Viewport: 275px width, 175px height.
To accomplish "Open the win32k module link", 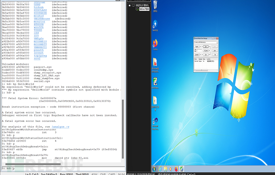I will click(39, 27).
